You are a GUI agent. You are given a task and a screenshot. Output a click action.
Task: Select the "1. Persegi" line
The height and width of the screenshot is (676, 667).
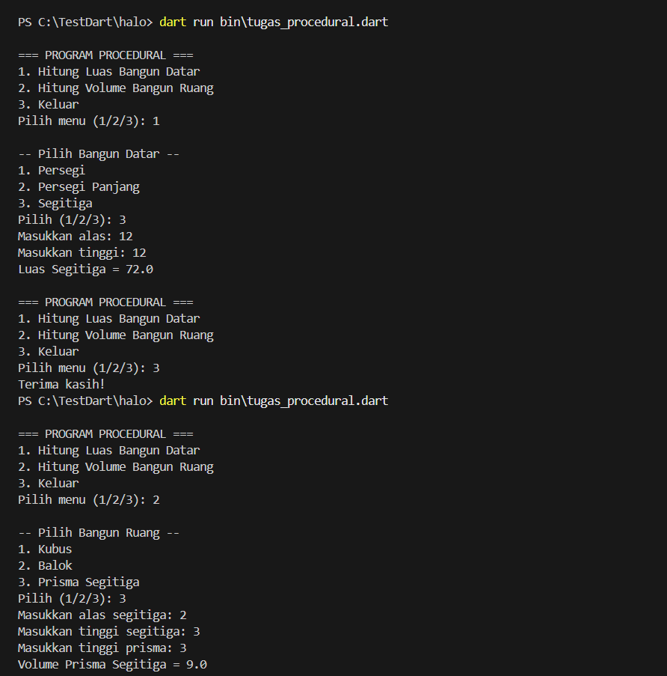(52, 170)
